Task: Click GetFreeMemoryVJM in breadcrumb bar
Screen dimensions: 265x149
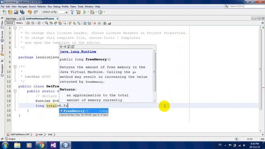Action: (x=20, y=135)
